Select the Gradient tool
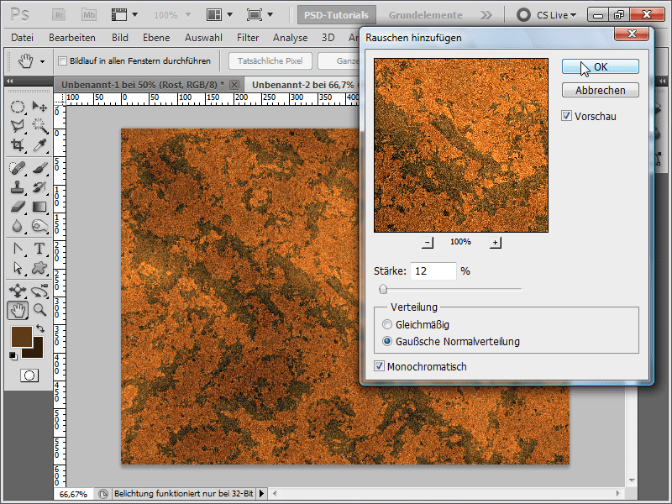 tap(39, 207)
